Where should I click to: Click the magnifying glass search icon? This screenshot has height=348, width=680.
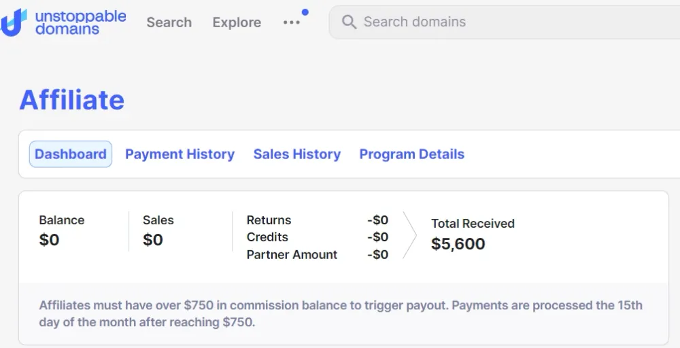pyautogui.click(x=349, y=22)
